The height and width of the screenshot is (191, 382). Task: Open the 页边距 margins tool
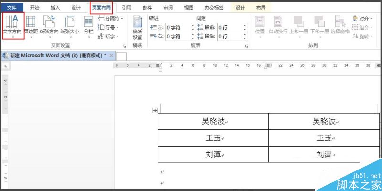(31, 26)
